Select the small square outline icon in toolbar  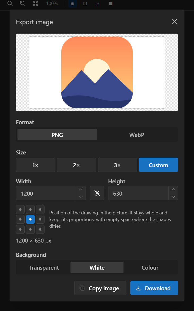[x=98, y=4]
